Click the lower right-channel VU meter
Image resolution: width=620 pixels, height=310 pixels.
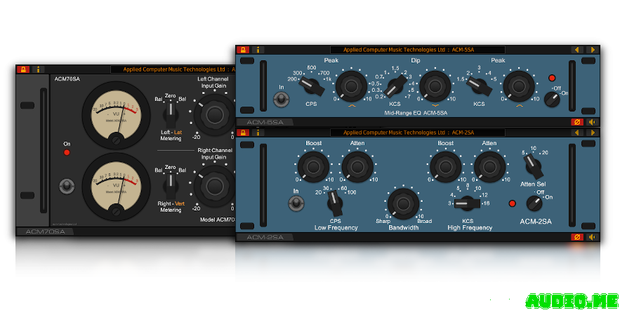(x=116, y=187)
